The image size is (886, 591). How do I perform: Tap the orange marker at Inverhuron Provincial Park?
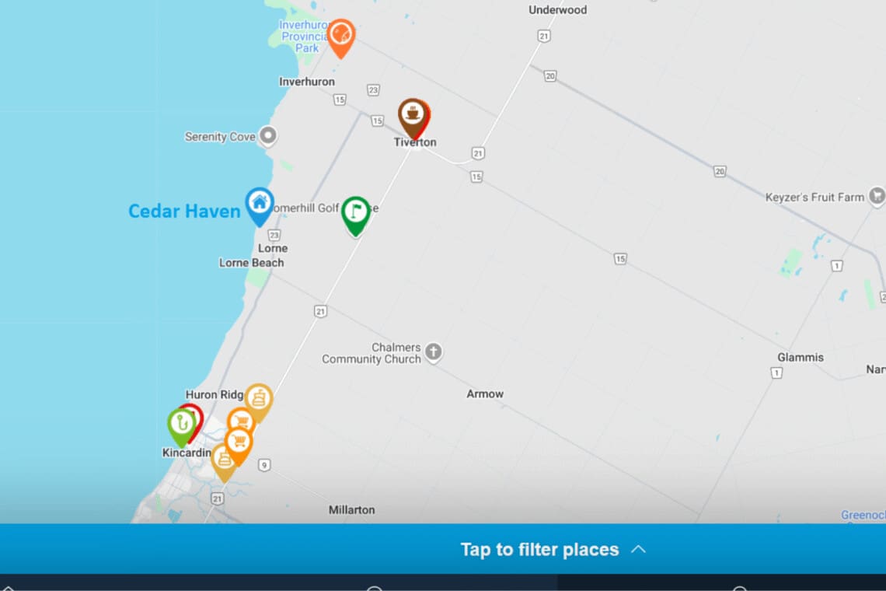click(x=340, y=35)
